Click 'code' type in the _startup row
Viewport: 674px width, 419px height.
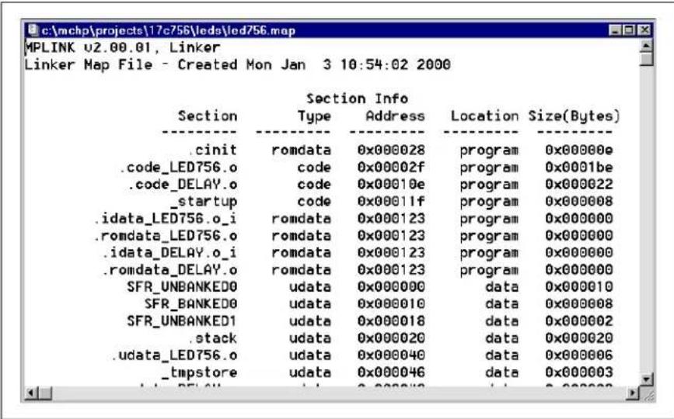[314, 202]
